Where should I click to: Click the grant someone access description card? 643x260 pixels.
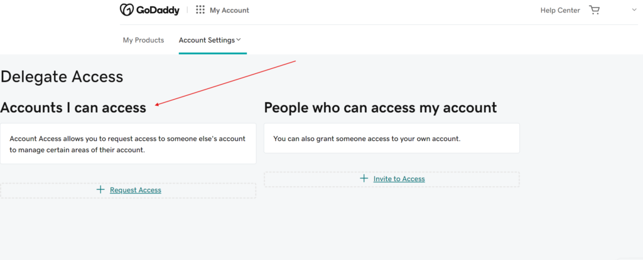[x=392, y=138]
